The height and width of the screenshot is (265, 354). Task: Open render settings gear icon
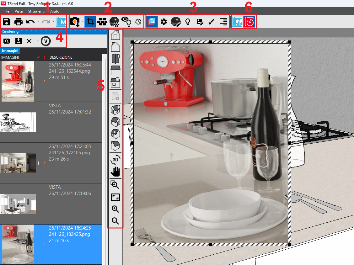(x=164, y=22)
